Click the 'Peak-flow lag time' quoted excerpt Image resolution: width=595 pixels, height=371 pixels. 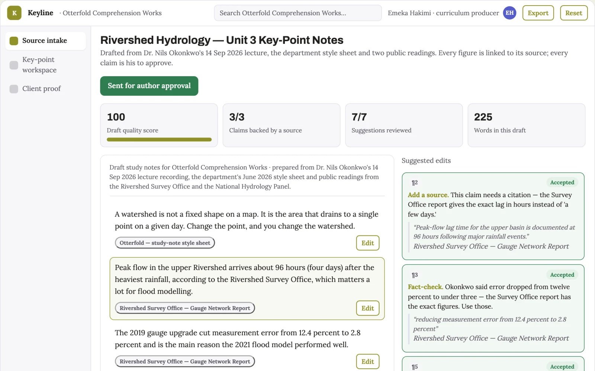point(494,232)
